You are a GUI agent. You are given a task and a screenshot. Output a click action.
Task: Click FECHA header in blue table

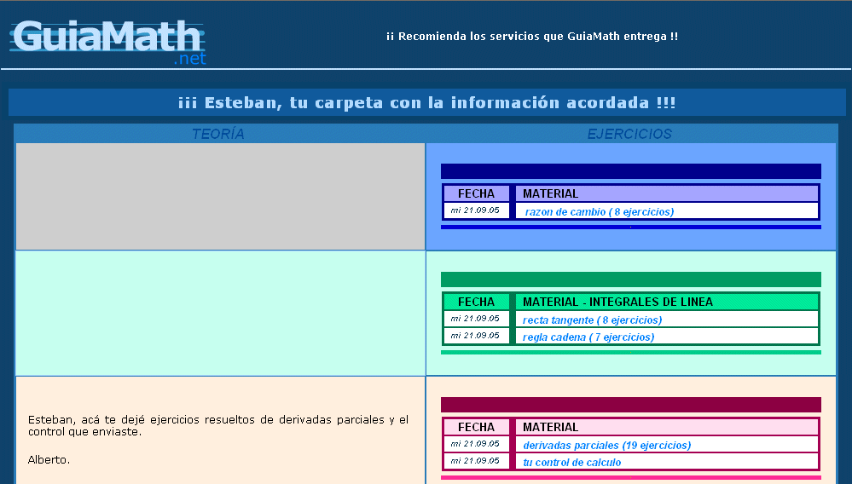click(477, 193)
